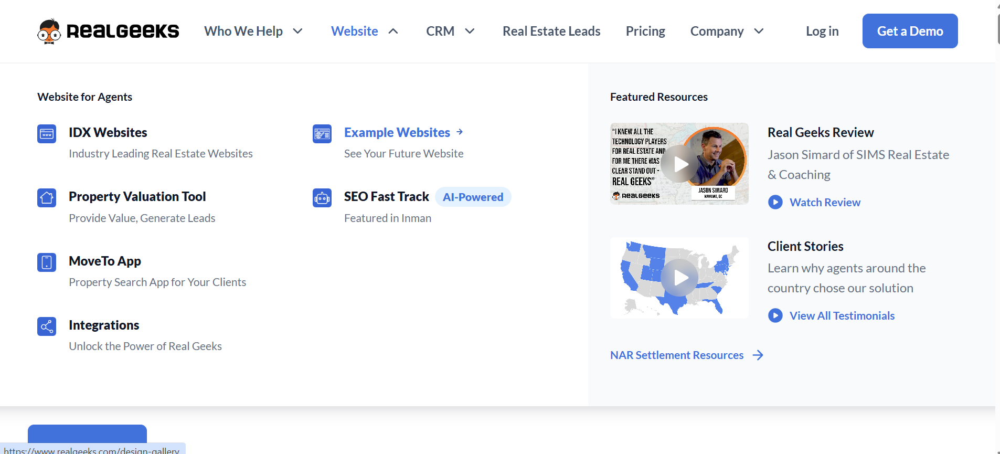
Task: Click the Property Valuation Tool house icon
Action: pyautogui.click(x=47, y=198)
